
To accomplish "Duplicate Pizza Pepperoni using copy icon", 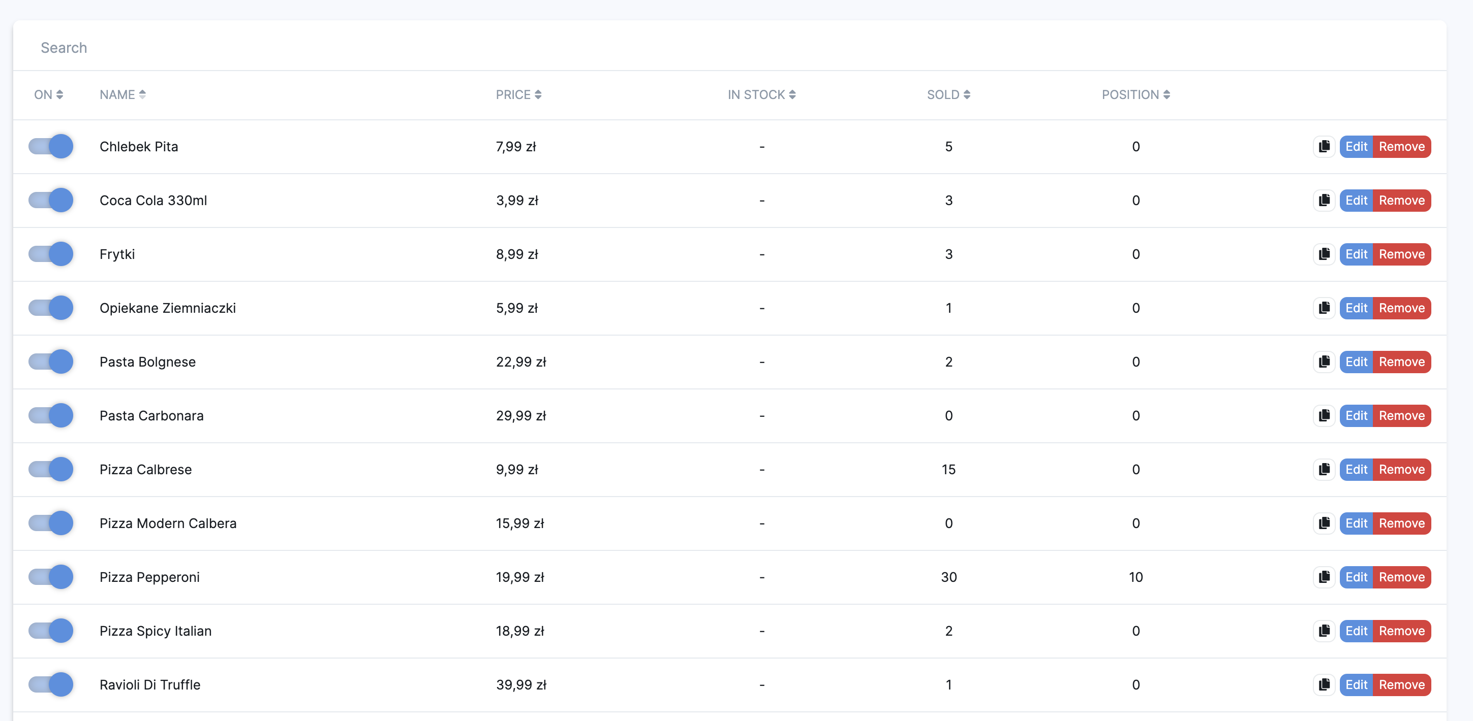I will point(1324,577).
